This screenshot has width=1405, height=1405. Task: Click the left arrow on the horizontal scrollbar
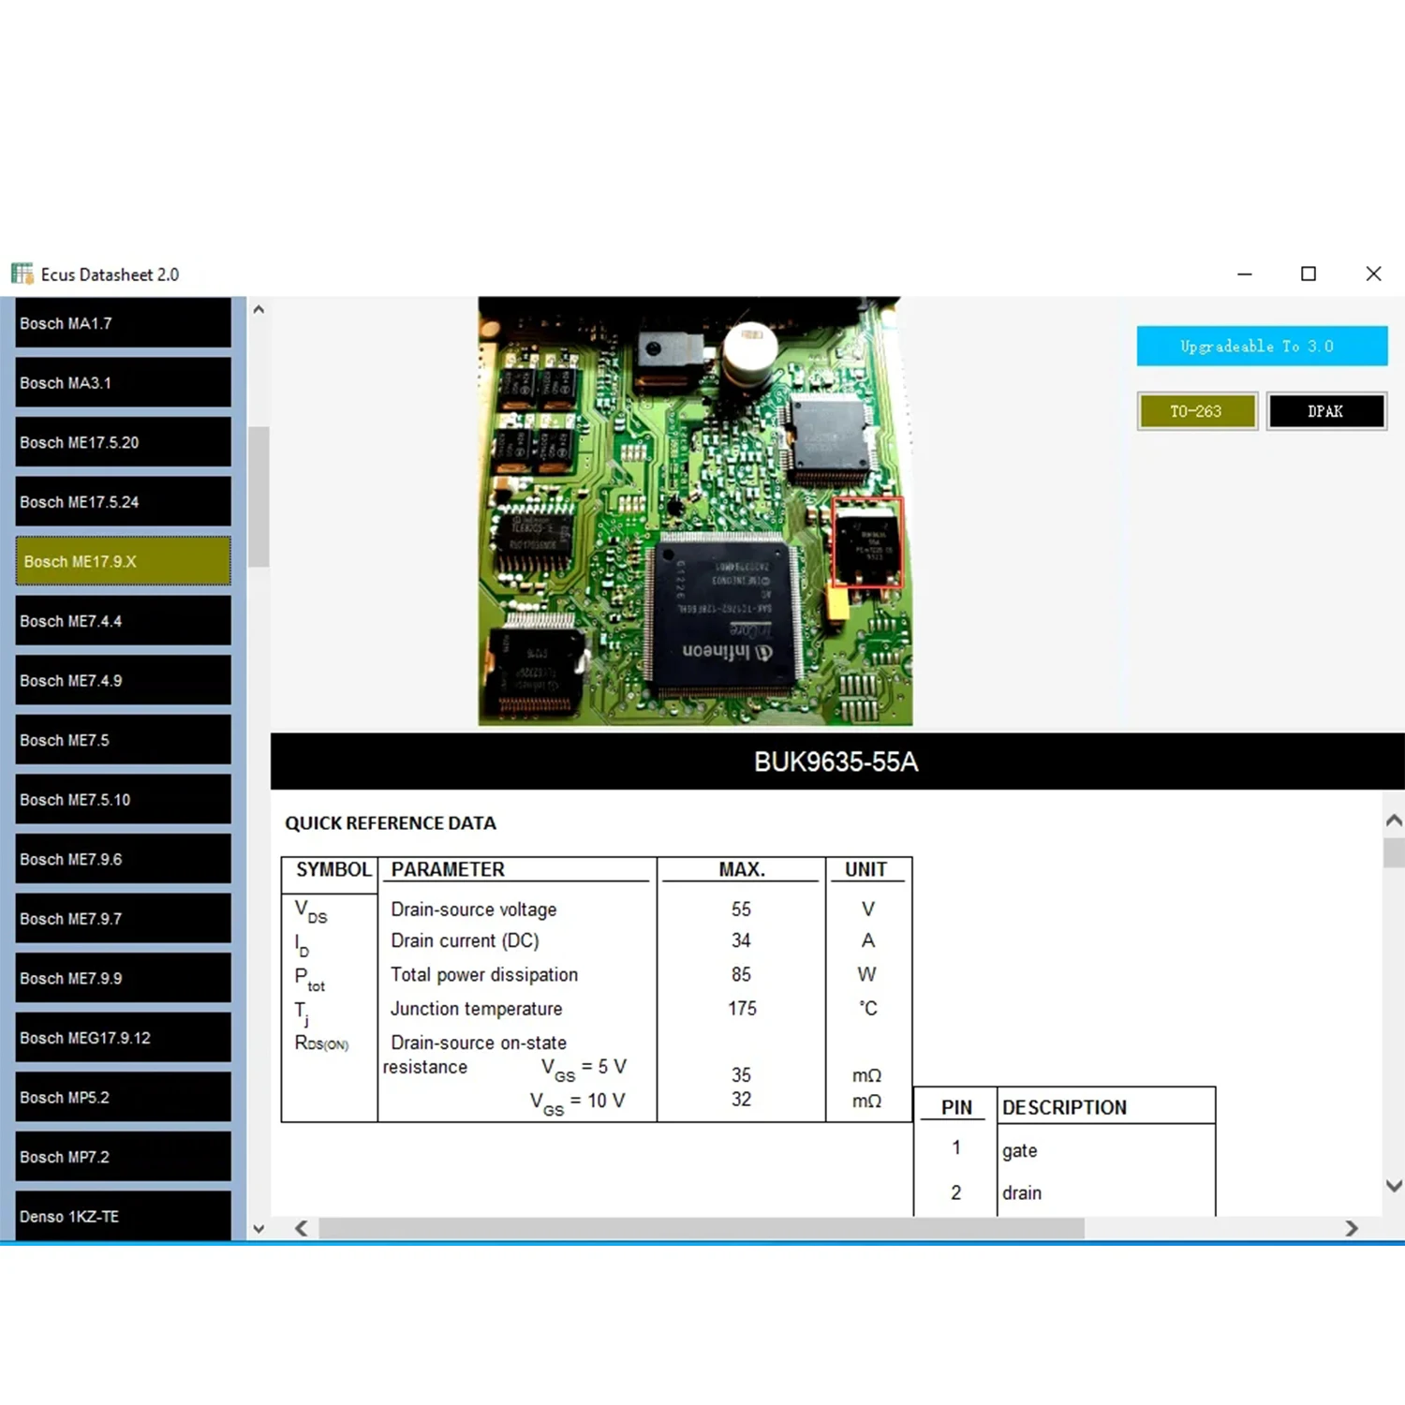tap(301, 1228)
